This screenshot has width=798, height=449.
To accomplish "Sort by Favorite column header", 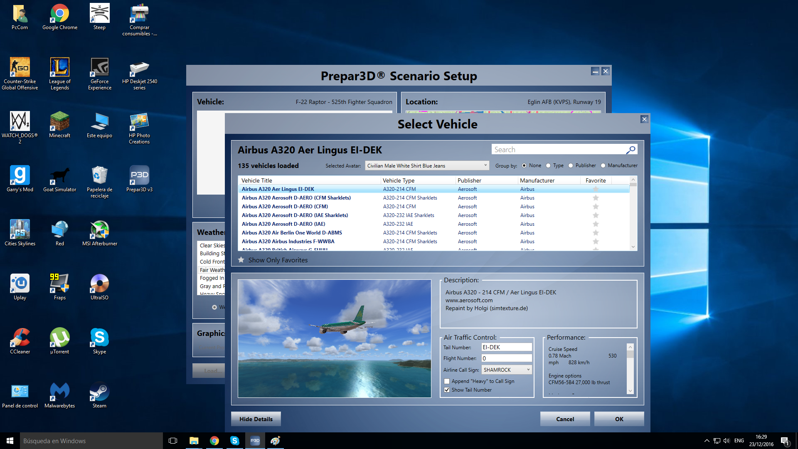I will click(596, 180).
